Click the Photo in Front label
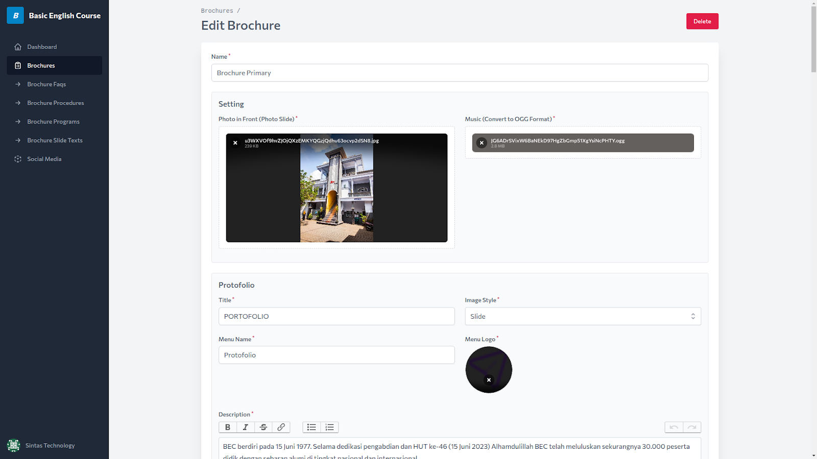817x459 pixels. tap(256, 119)
